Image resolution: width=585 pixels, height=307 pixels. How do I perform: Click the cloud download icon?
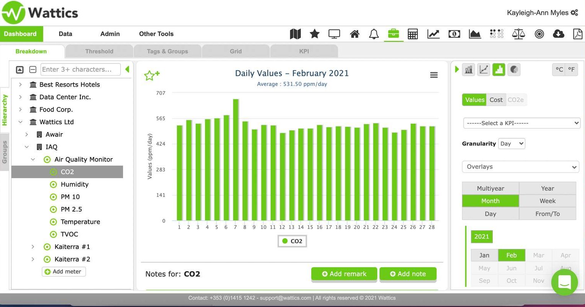pos(559,34)
